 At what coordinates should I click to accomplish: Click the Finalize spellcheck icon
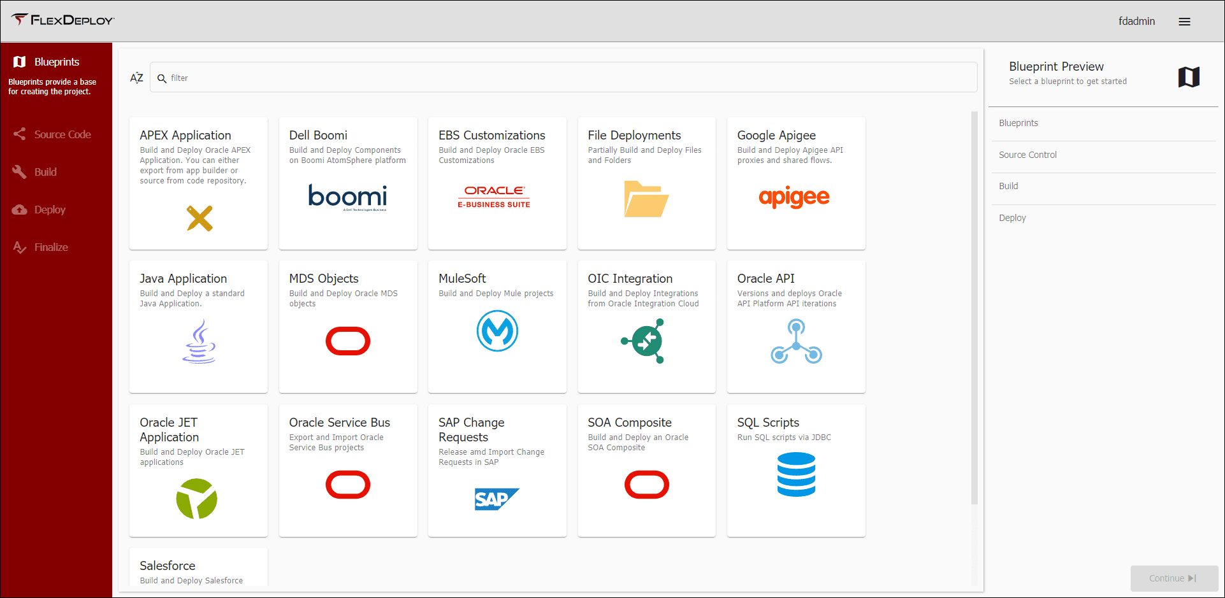click(x=20, y=247)
